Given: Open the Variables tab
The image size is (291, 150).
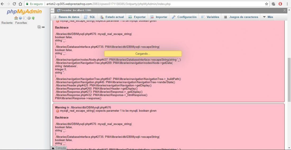Looking at the screenshot, I should click(x=210, y=17).
